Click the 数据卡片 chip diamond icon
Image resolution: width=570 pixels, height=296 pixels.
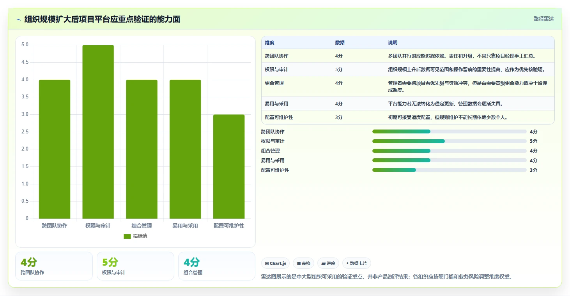tap(347, 263)
